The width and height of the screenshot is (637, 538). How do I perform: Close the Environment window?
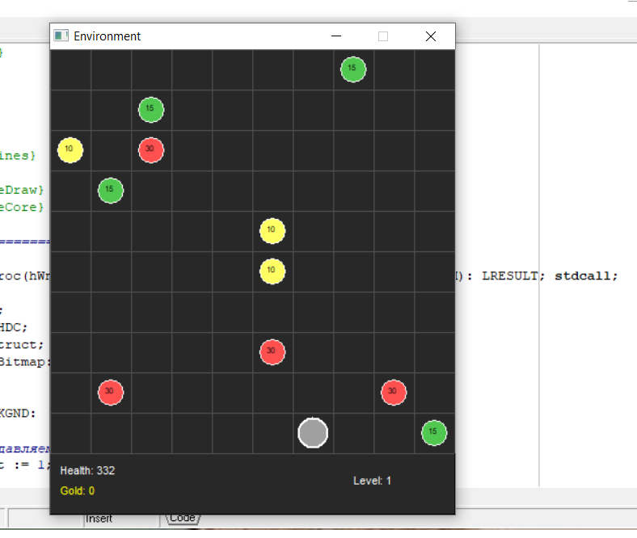tap(431, 36)
